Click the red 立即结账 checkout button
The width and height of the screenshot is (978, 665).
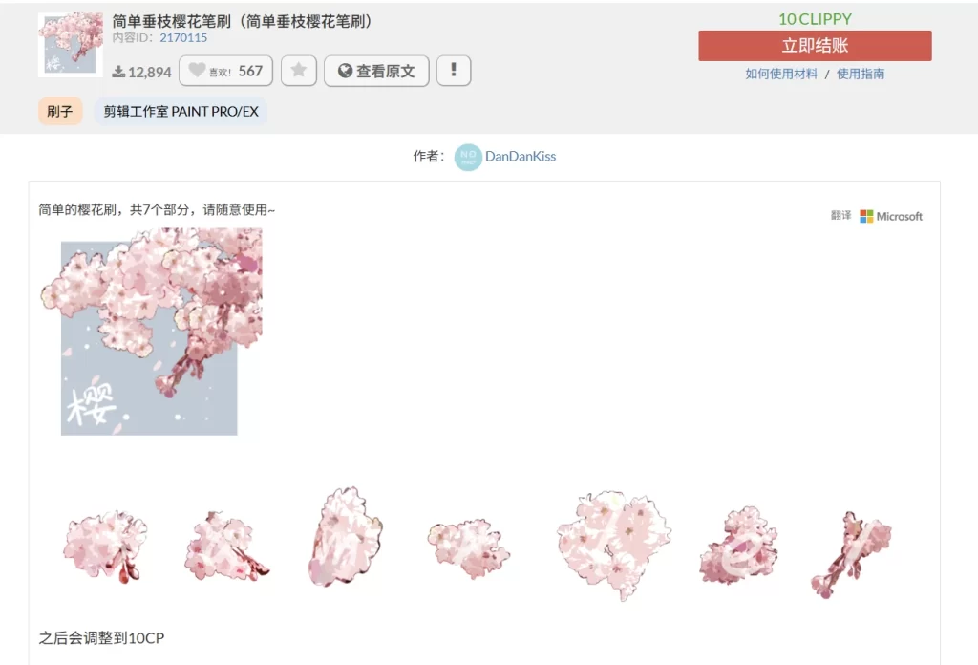[x=815, y=46]
